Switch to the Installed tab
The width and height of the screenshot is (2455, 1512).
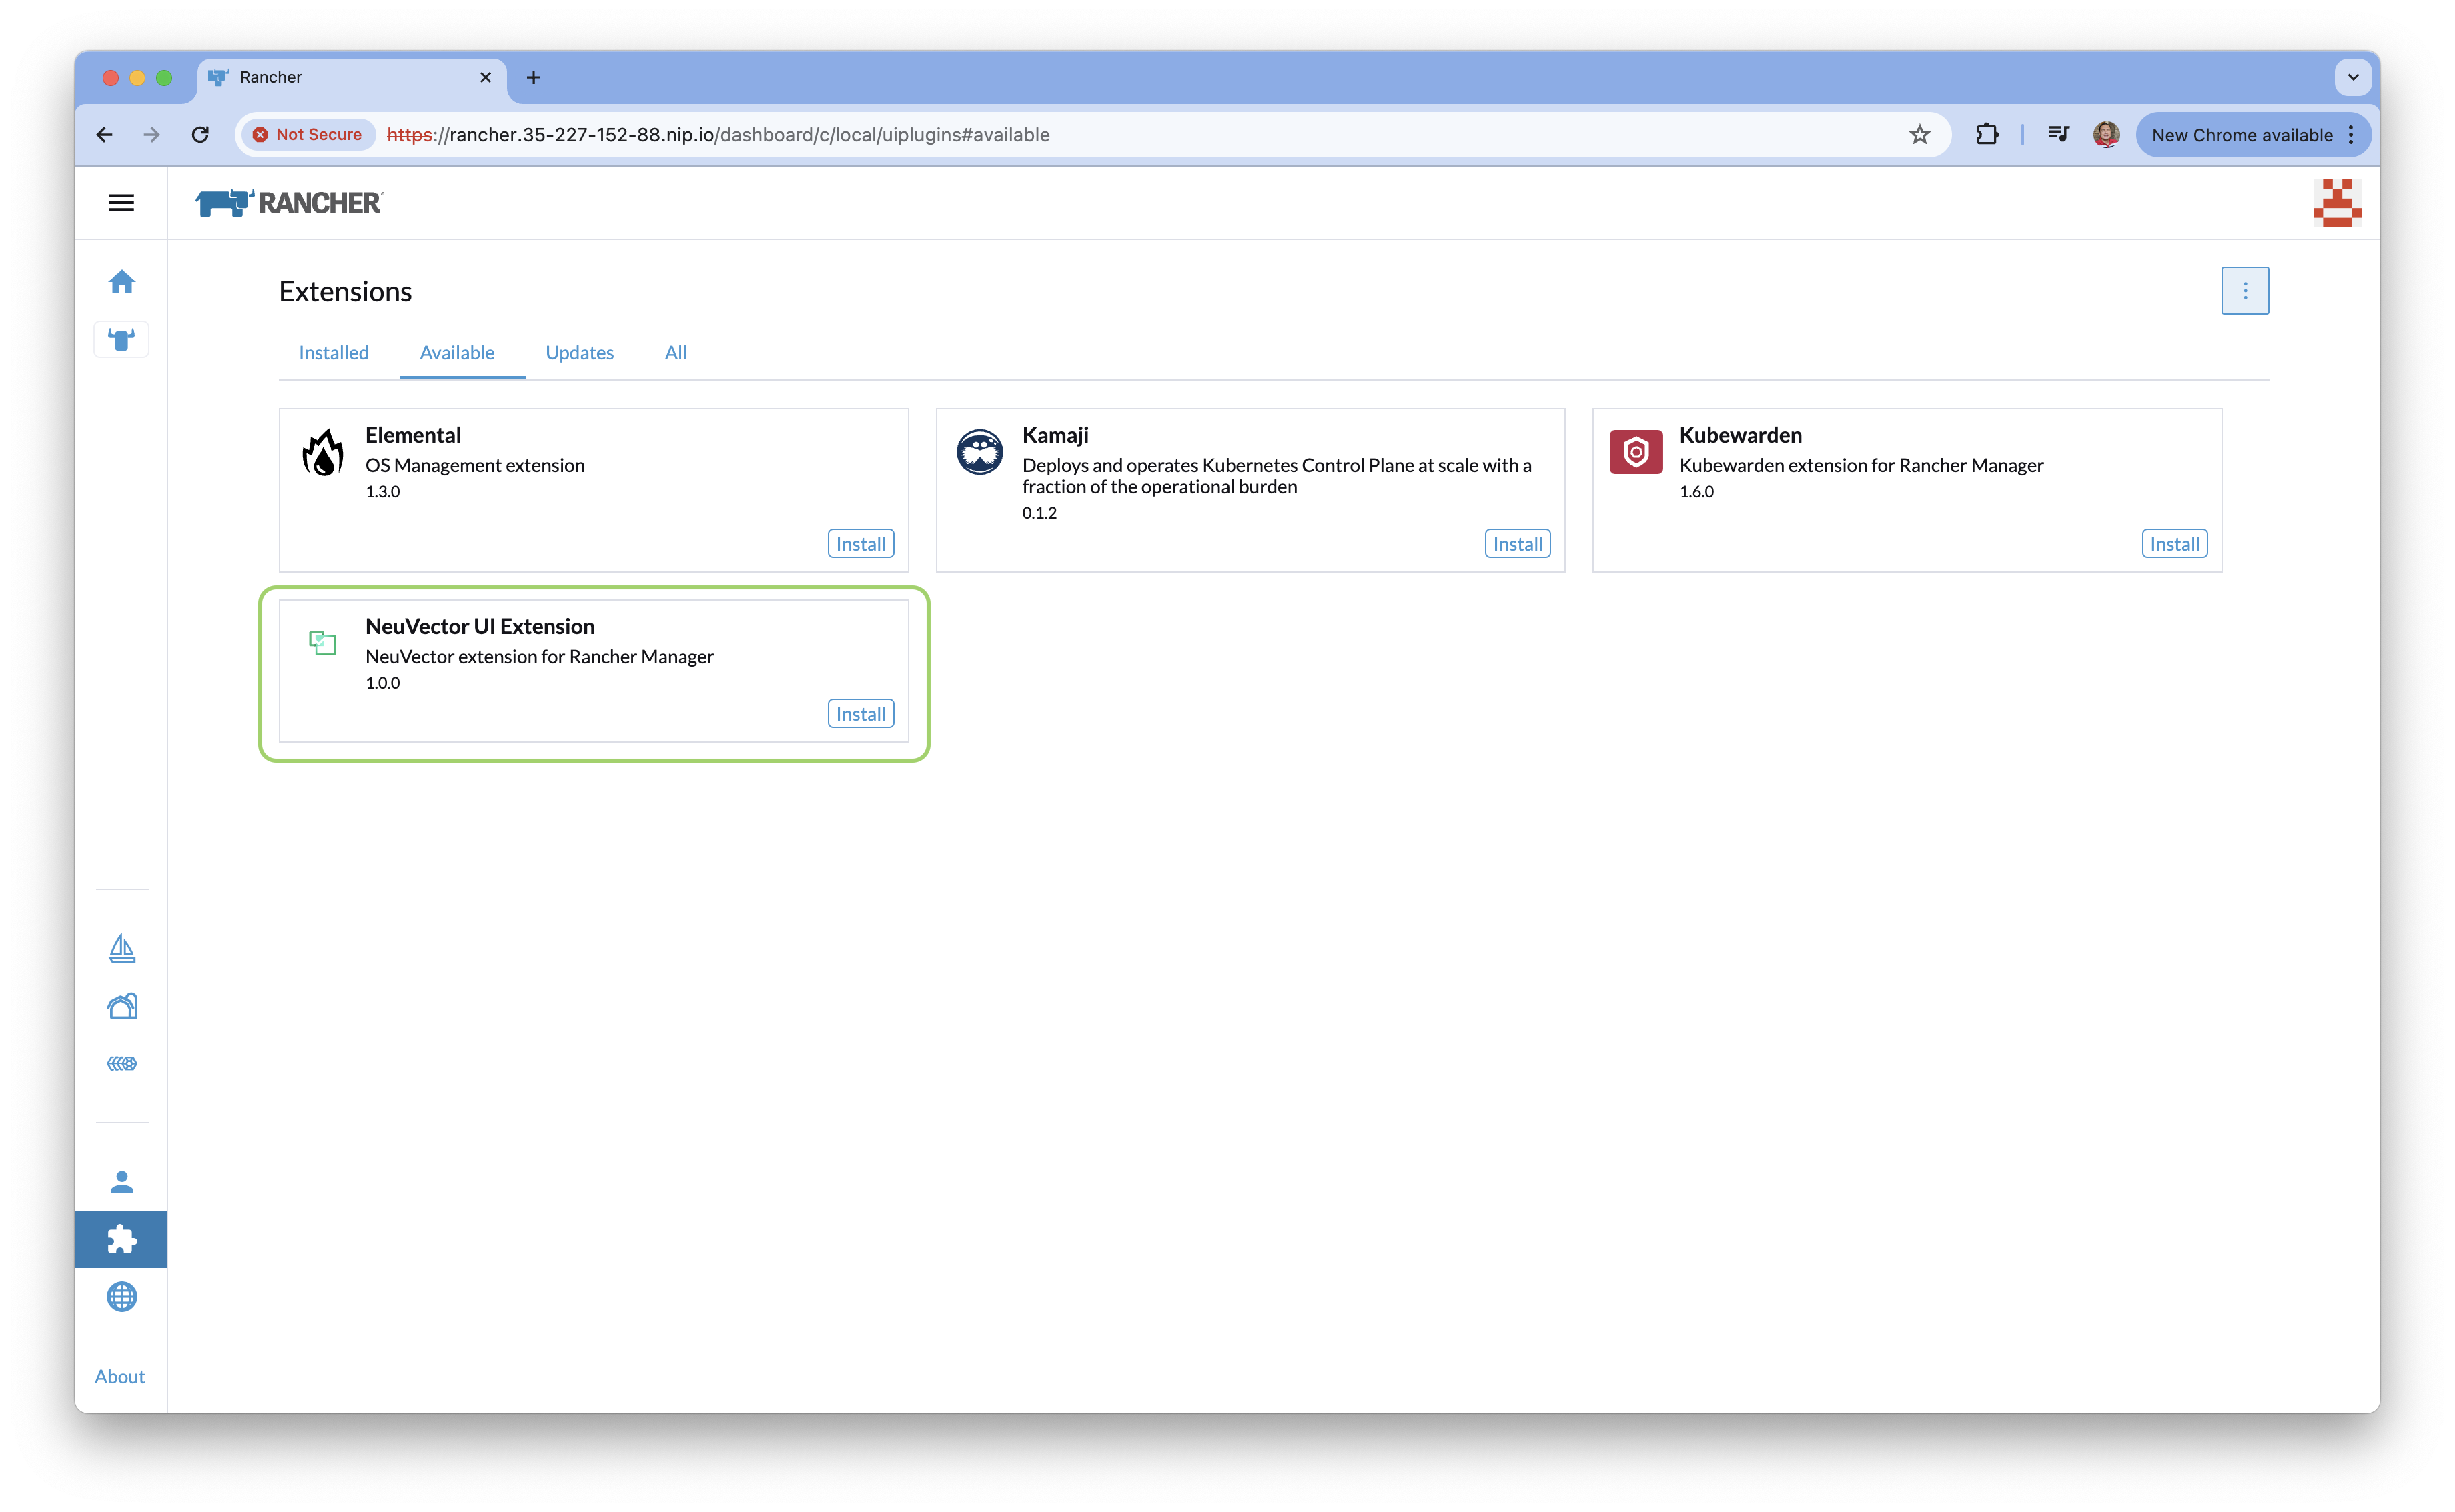pos(333,353)
